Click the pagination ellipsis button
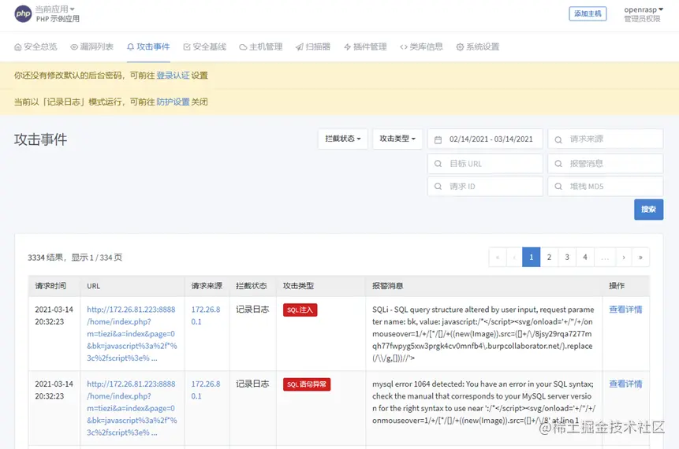Viewport: 679px width, 449px height. click(605, 258)
